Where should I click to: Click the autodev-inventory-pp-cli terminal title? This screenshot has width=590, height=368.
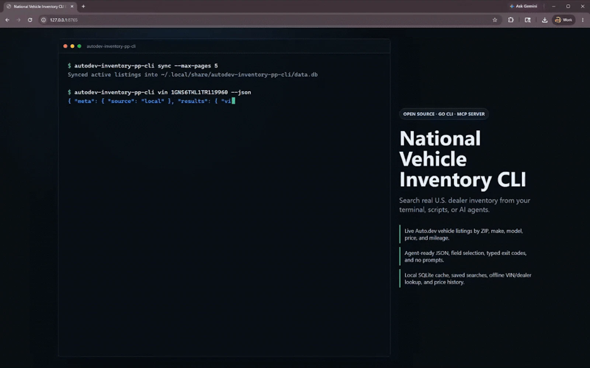(111, 46)
